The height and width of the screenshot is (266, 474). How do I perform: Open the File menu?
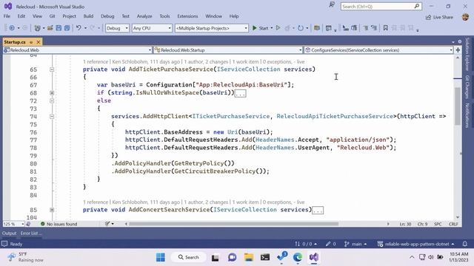(x=7, y=16)
